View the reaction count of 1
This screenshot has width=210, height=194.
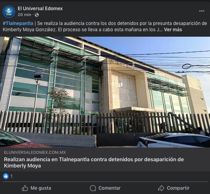[x=11, y=176]
